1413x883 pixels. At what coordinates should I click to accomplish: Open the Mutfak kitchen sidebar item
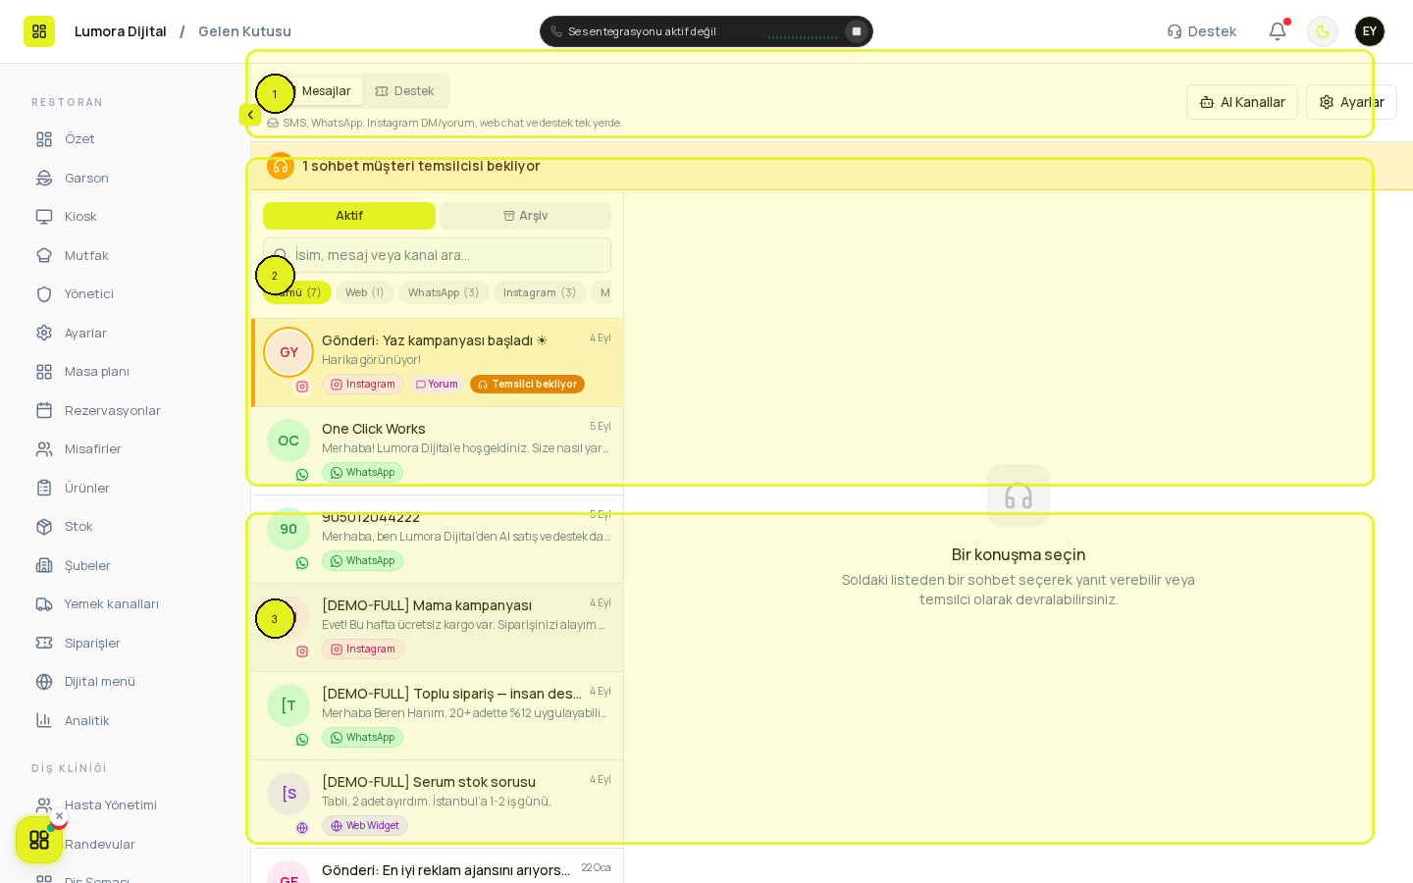(x=86, y=255)
